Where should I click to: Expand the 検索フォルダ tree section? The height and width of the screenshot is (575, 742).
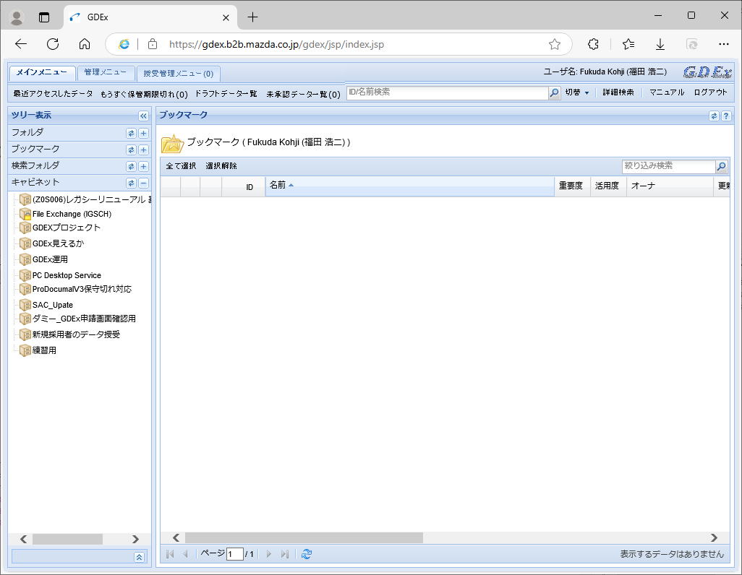coord(143,166)
